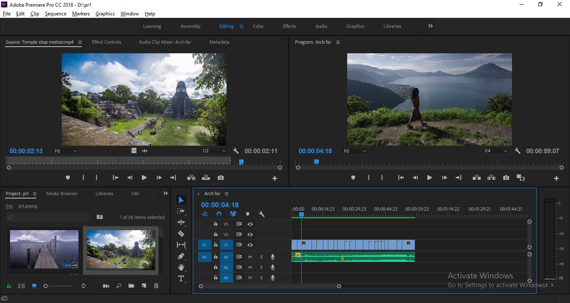Lock video track V2
Screen dimensions: 570x303
(x=216, y=234)
